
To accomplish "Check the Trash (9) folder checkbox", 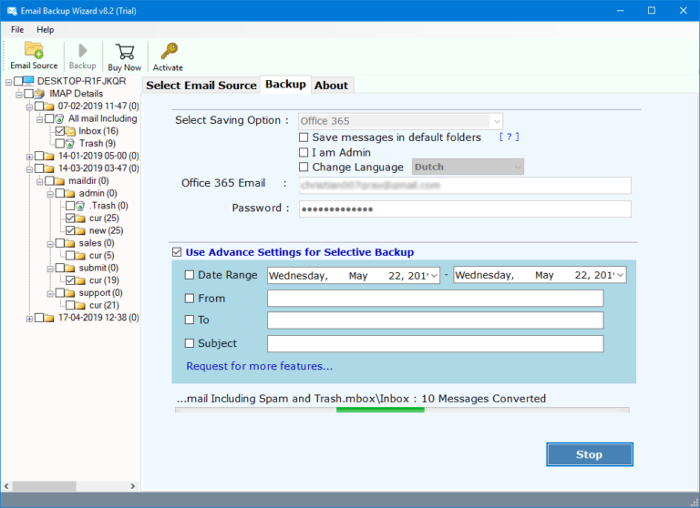I will (x=60, y=144).
